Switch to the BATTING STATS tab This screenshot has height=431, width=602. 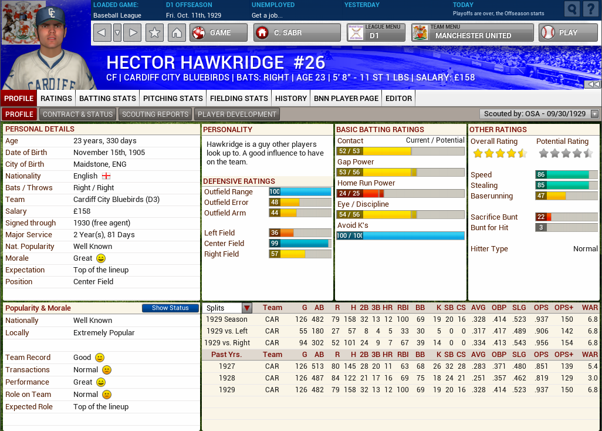coord(107,98)
